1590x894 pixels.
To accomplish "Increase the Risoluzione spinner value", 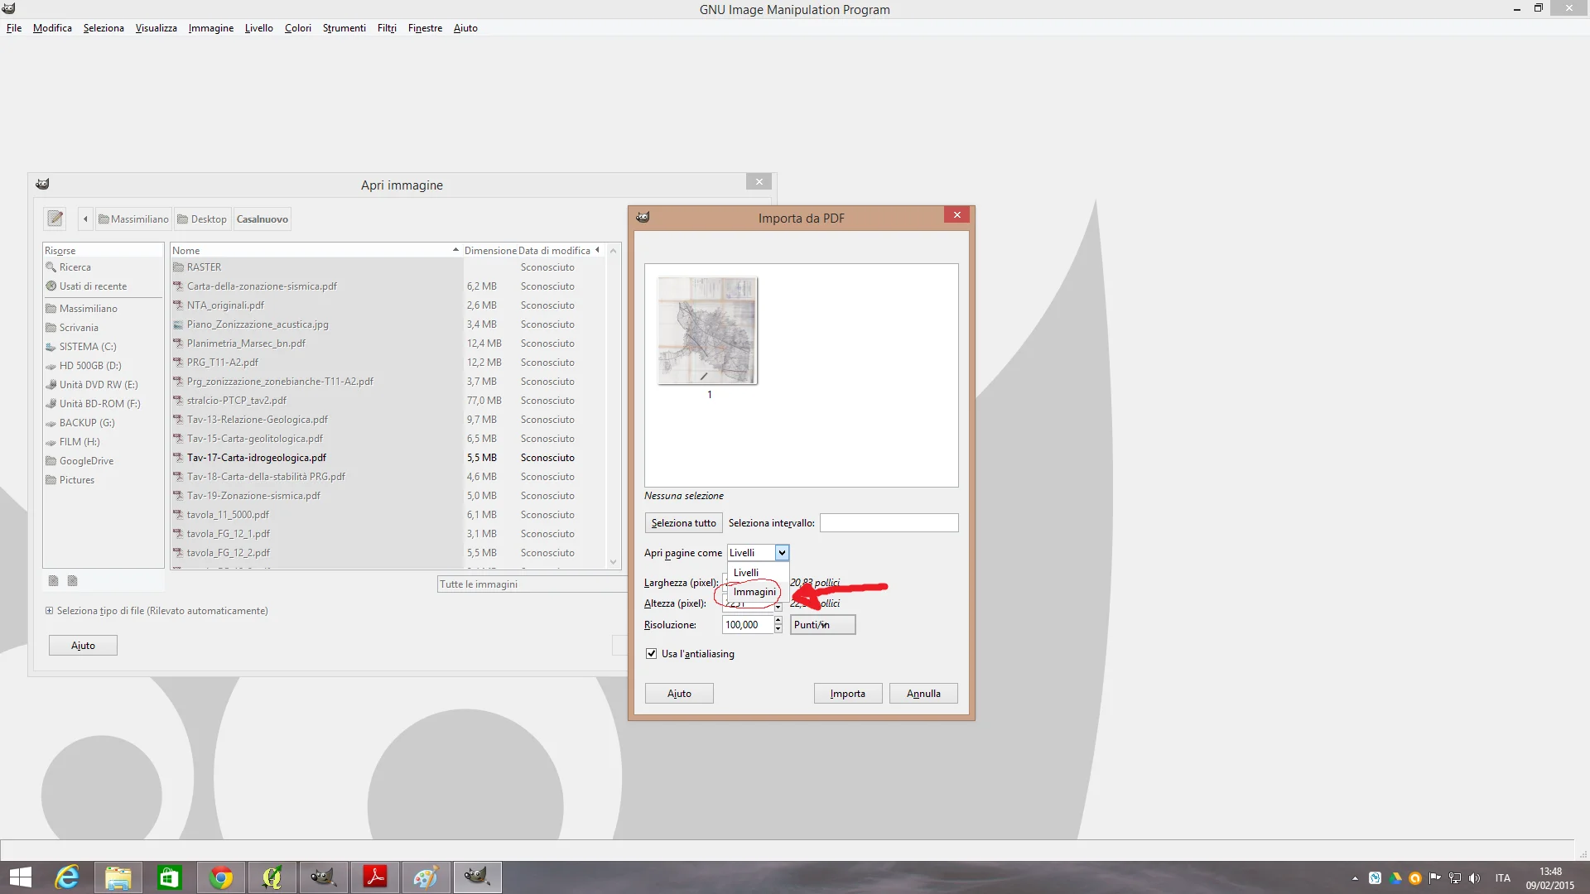I will (778, 620).
